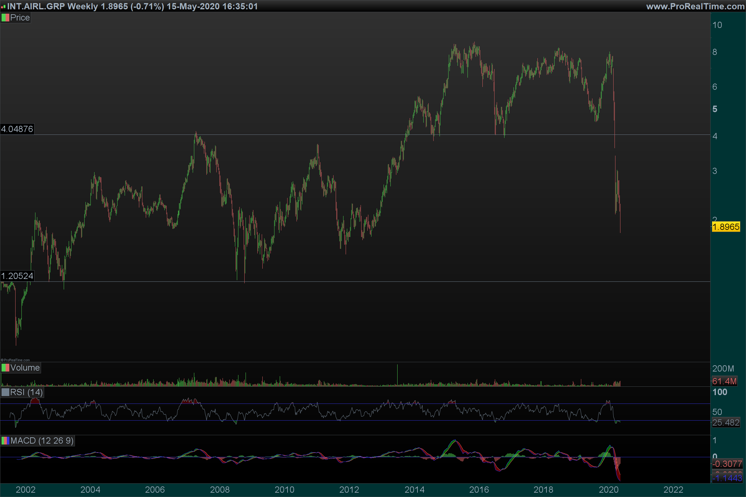Click the -1.1443 MACD line value
Image resolution: width=746 pixels, height=497 pixels.
[x=727, y=478]
